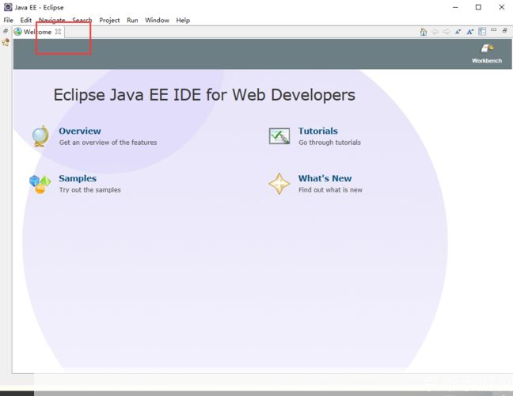
Task: Reduce font size with the smaller A icon
Action: coord(458,32)
